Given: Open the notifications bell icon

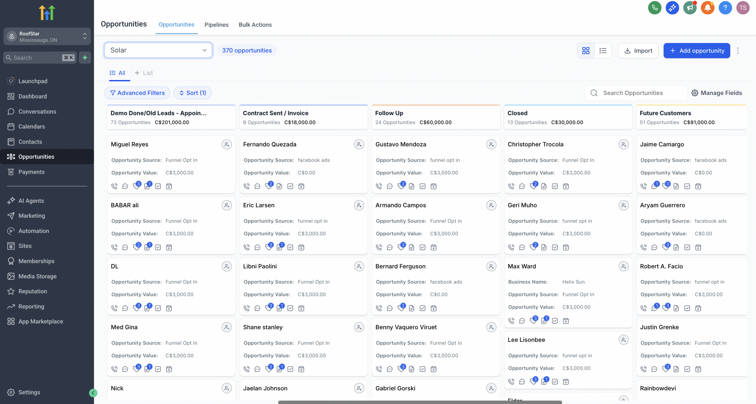Looking at the screenshot, I should [x=707, y=8].
